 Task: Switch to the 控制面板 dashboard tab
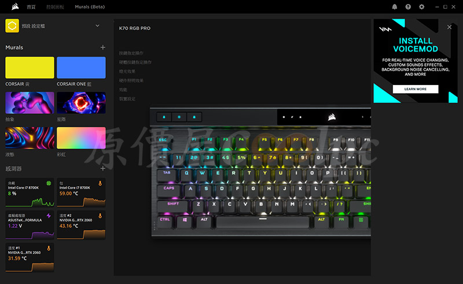55,7
